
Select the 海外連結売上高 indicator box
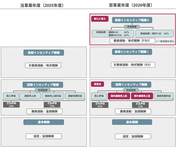pos(142,96)
